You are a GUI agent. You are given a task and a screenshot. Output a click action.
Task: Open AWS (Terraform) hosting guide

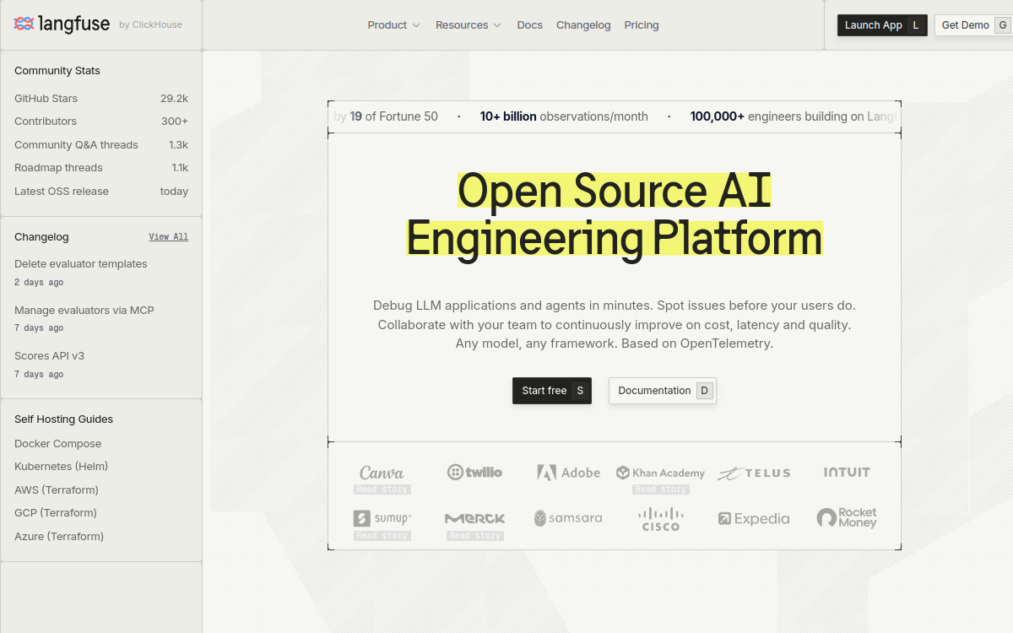pos(57,490)
